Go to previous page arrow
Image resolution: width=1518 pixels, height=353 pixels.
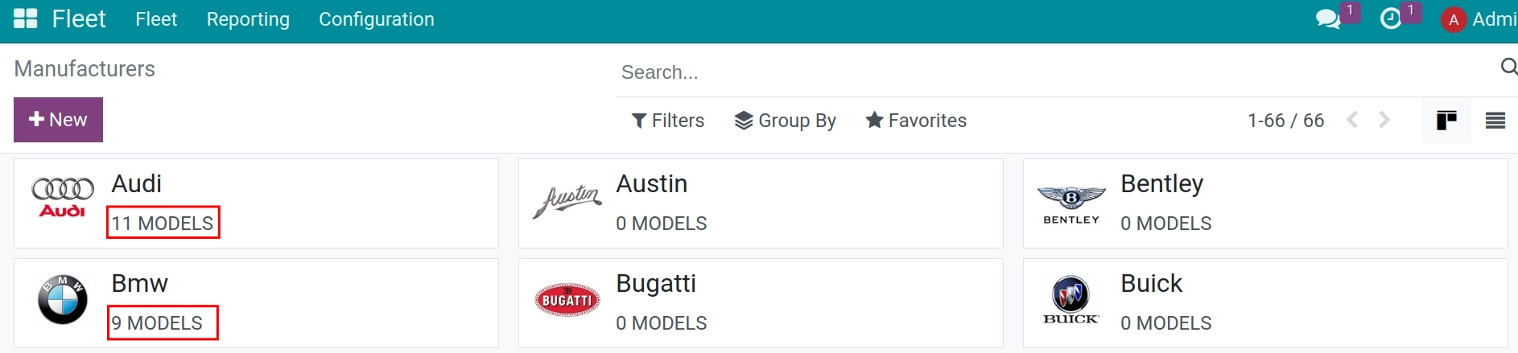[x=1353, y=120]
